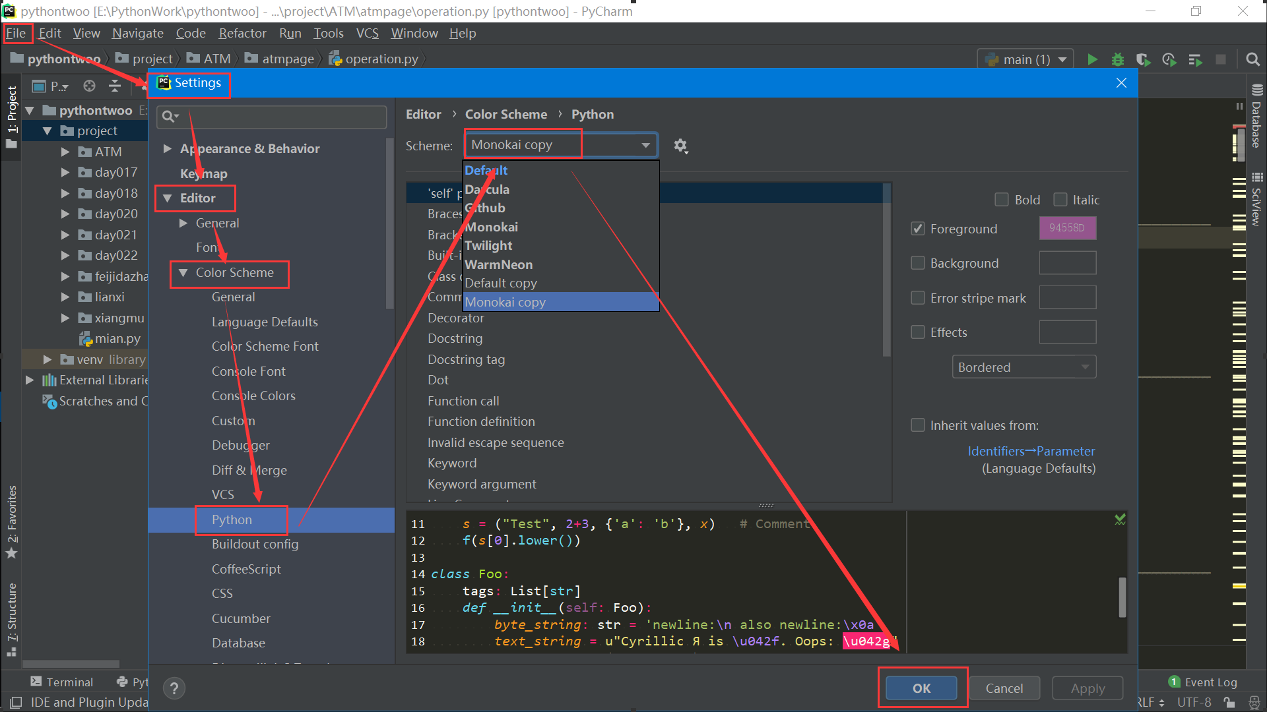Click the Debug bug icon

coord(1118,59)
